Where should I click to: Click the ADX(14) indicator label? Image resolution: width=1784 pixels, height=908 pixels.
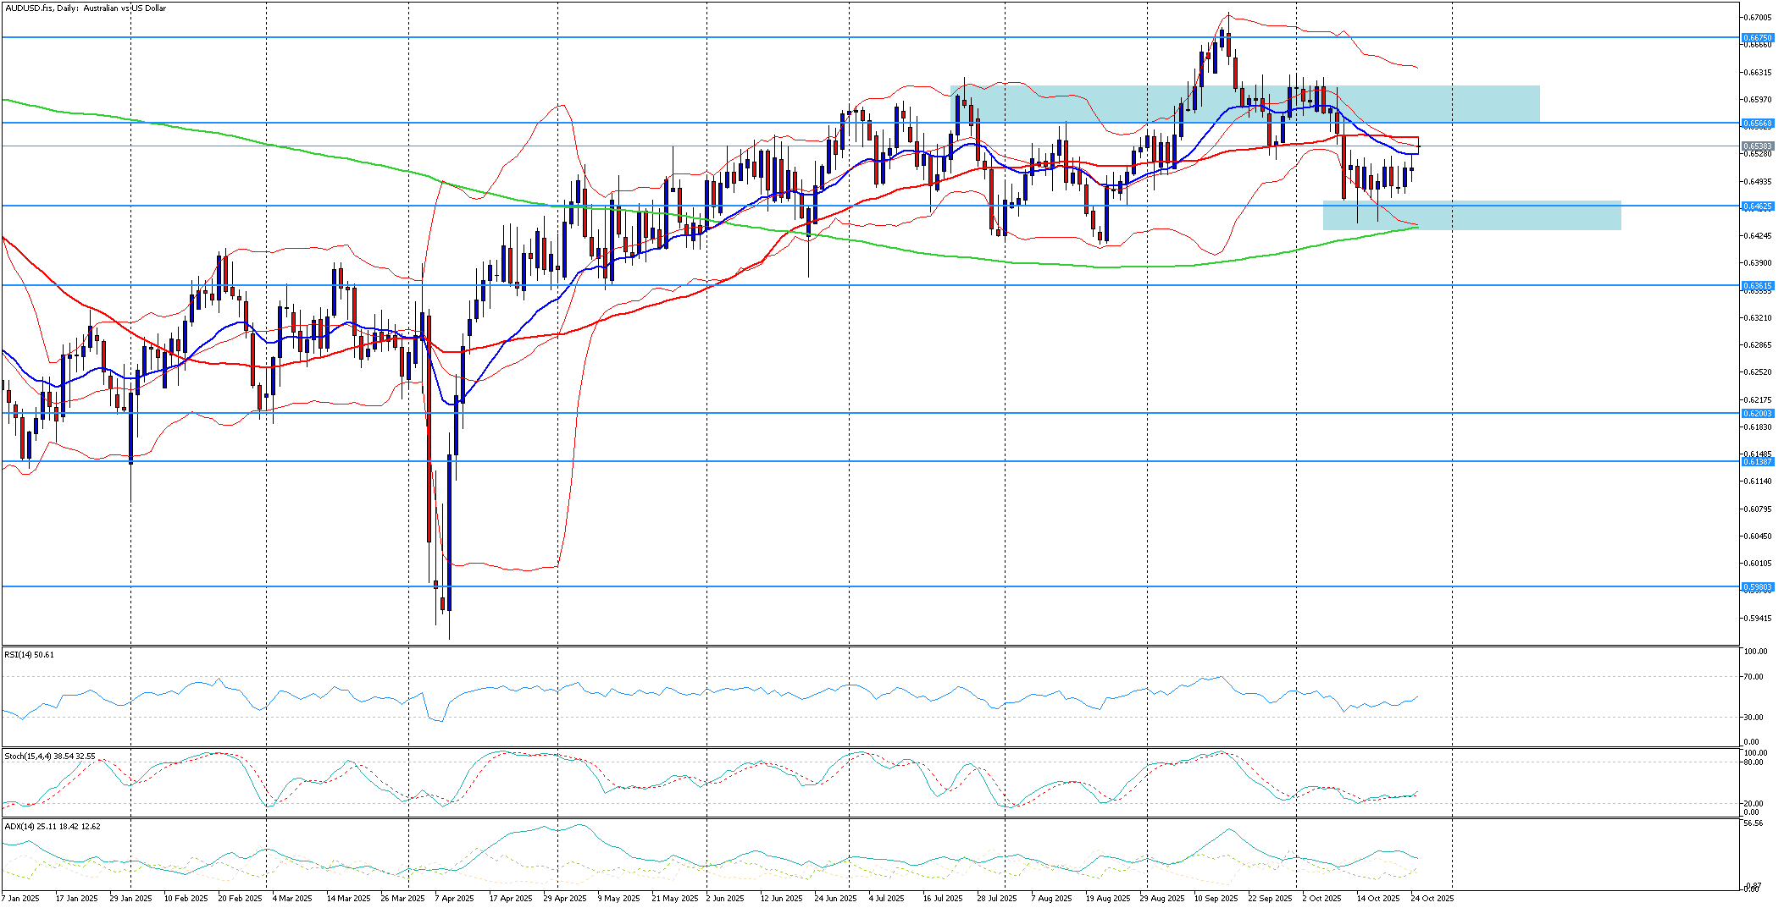tap(52, 826)
